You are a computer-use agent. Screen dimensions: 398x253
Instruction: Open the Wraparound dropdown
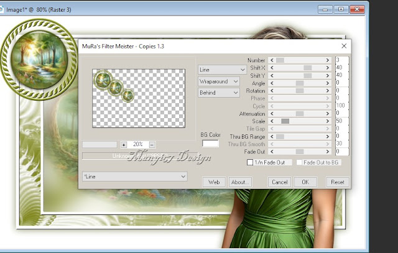pos(218,81)
